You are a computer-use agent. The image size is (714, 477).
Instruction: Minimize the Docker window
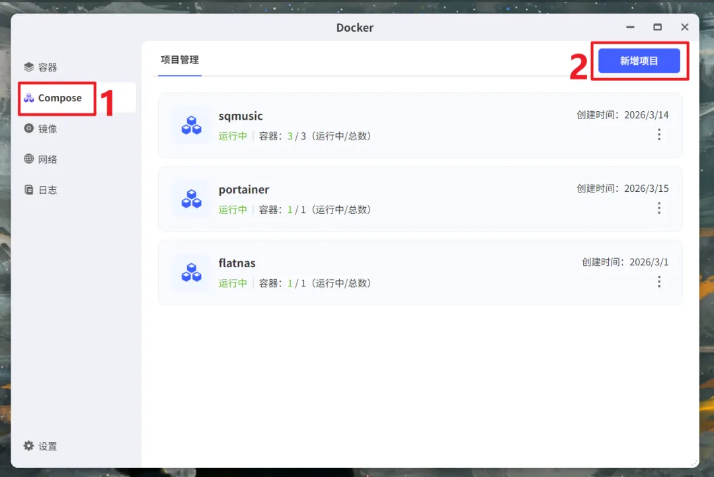630,27
